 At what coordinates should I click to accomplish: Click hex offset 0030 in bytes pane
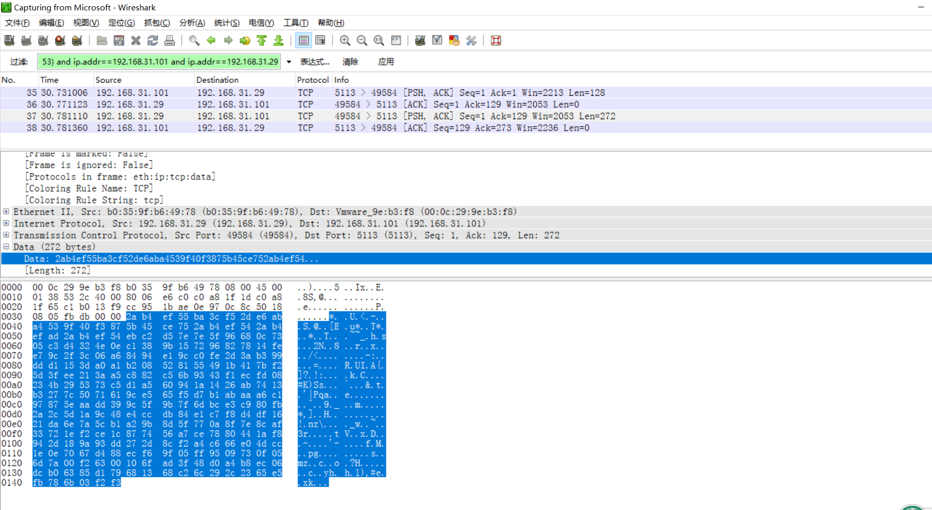(12, 317)
